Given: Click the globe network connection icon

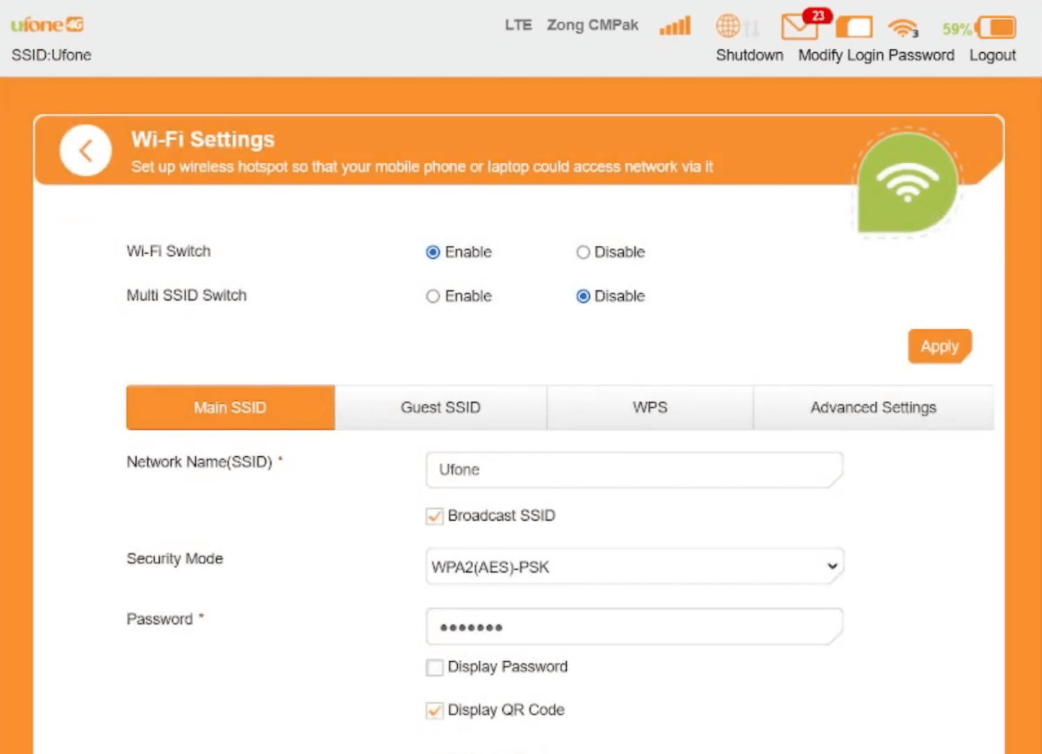Looking at the screenshot, I should [728, 26].
